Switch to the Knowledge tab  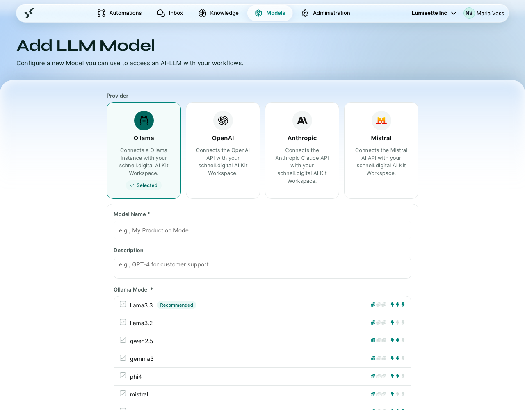click(219, 13)
